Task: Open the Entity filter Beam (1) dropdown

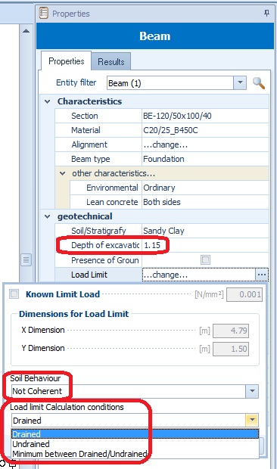Action: click(x=240, y=83)
